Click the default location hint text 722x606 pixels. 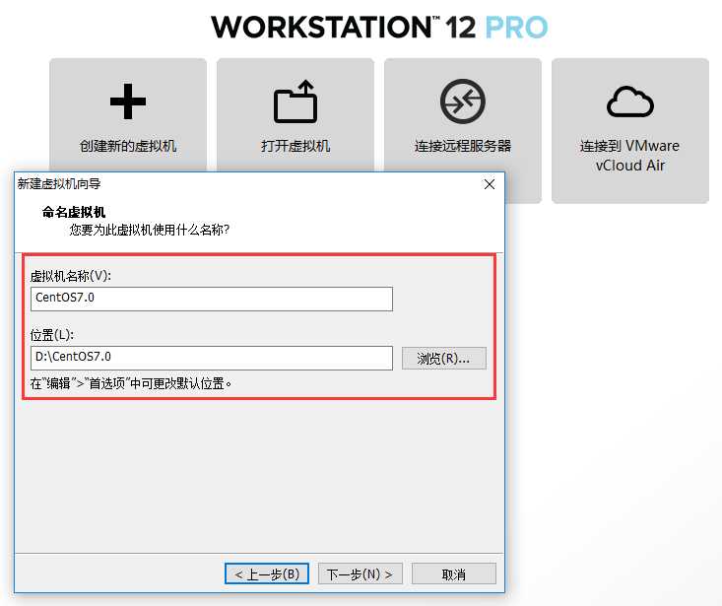pos(131,383)
